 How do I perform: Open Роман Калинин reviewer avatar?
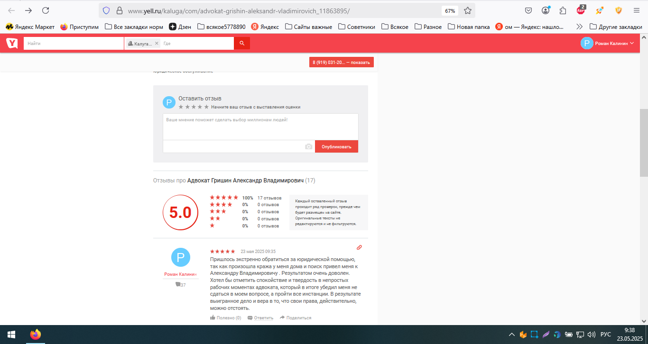180,257
